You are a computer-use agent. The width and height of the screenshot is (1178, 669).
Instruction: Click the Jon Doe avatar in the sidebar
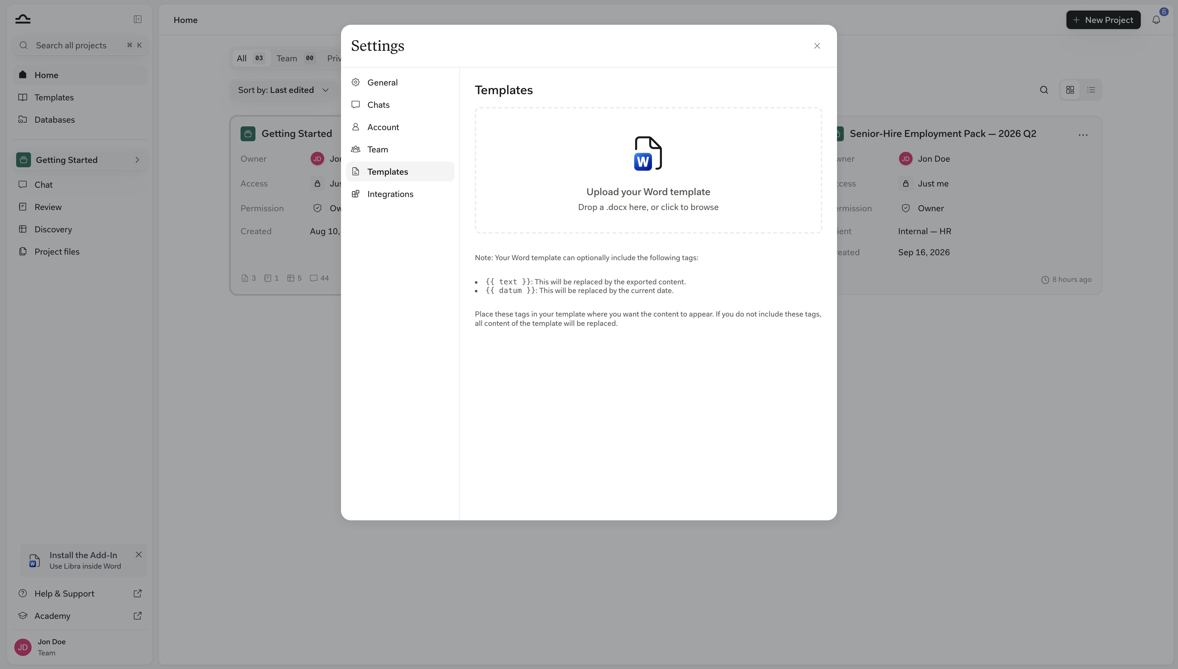23,647
